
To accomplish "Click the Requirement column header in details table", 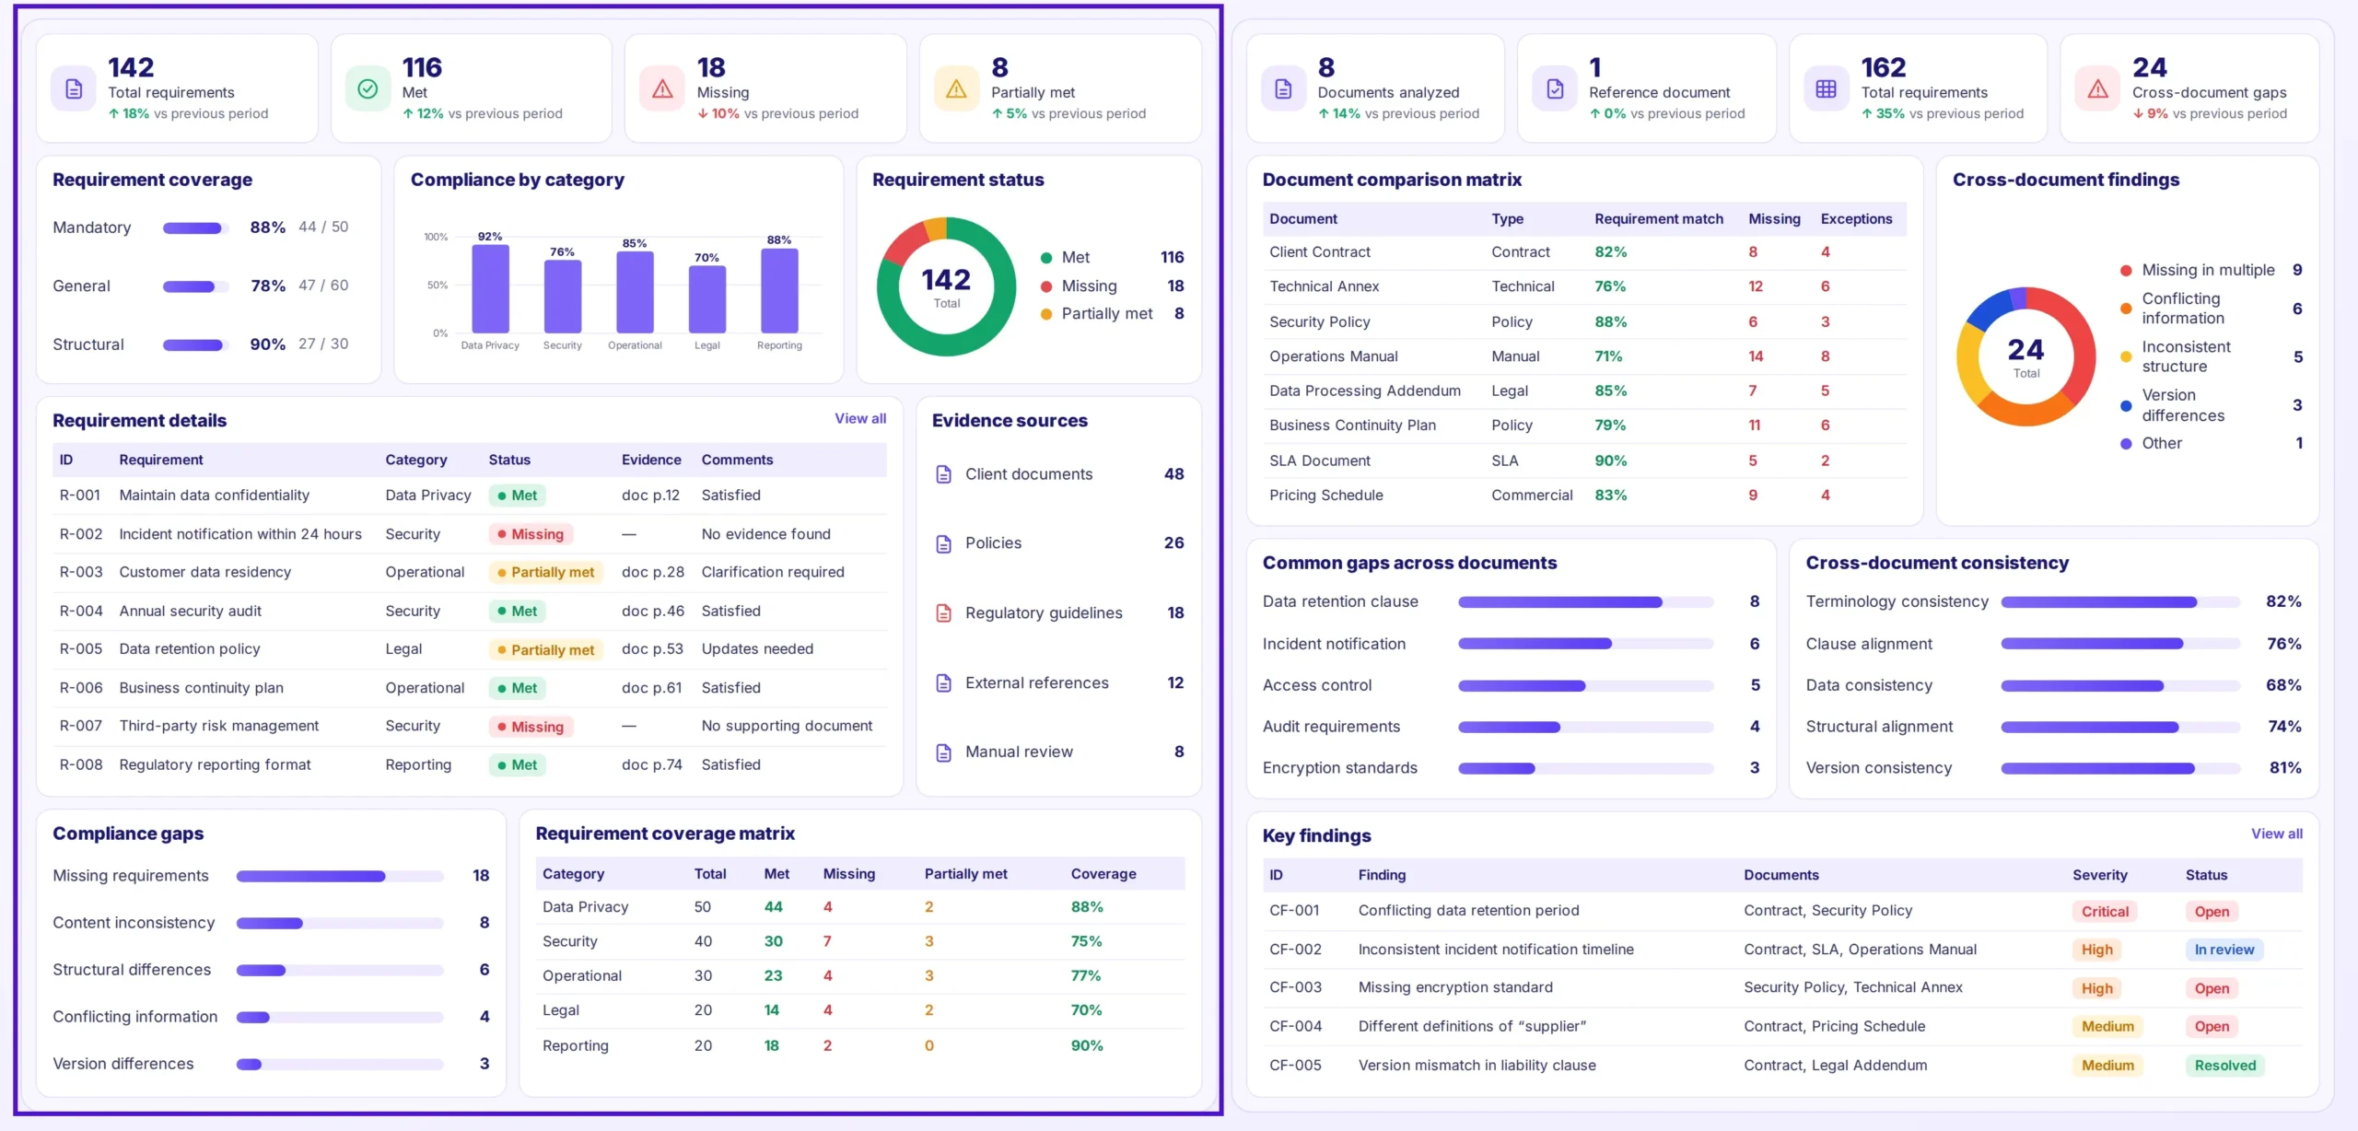I will pos(161,460).
